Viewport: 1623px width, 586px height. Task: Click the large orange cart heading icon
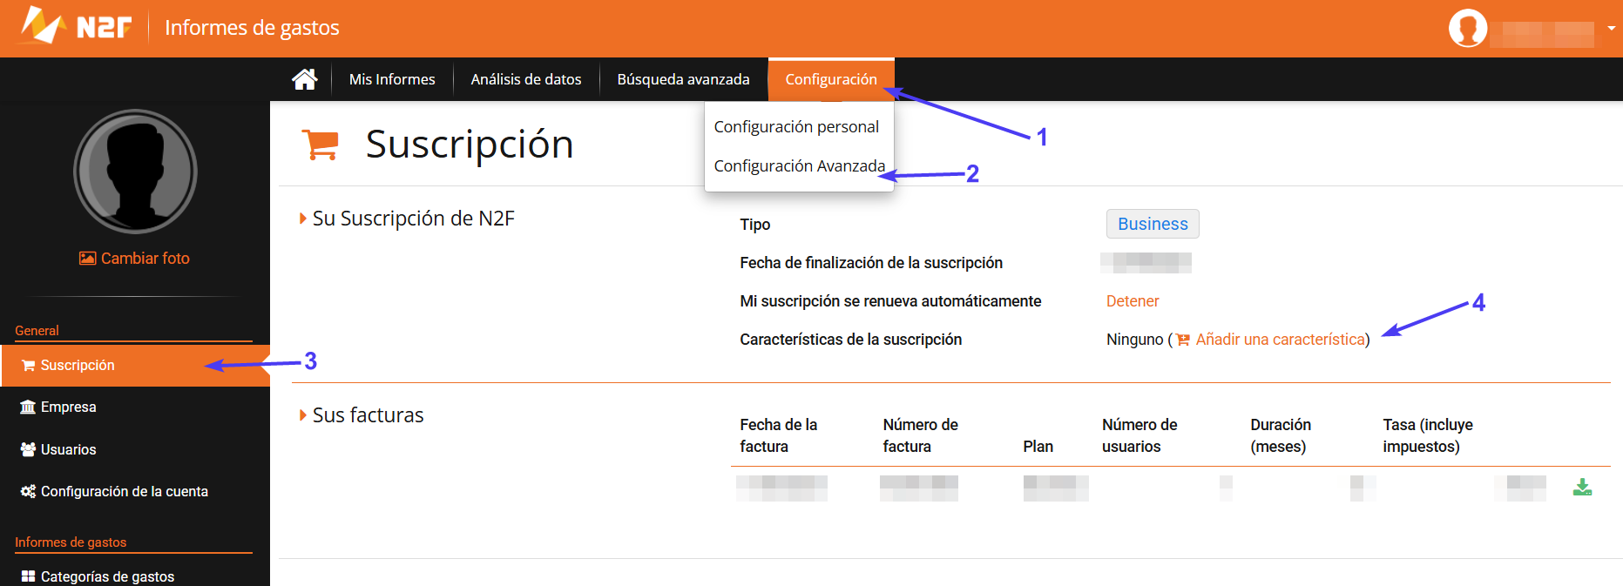[x=321, y=145]
